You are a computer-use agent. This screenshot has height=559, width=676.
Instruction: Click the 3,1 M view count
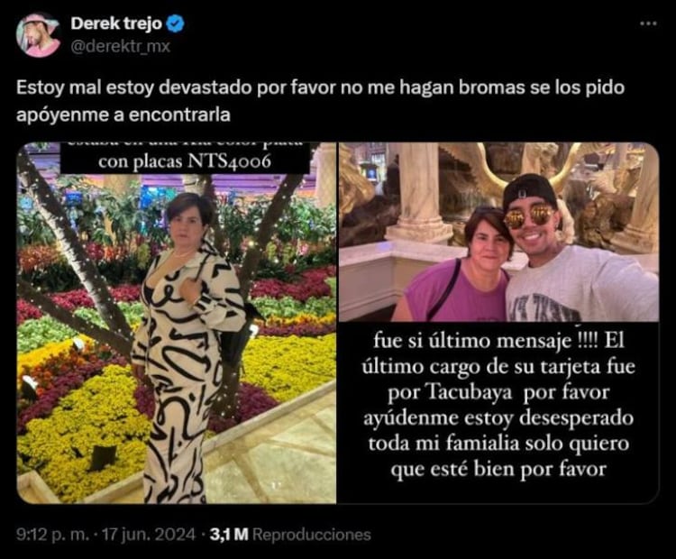pos(229,535)
